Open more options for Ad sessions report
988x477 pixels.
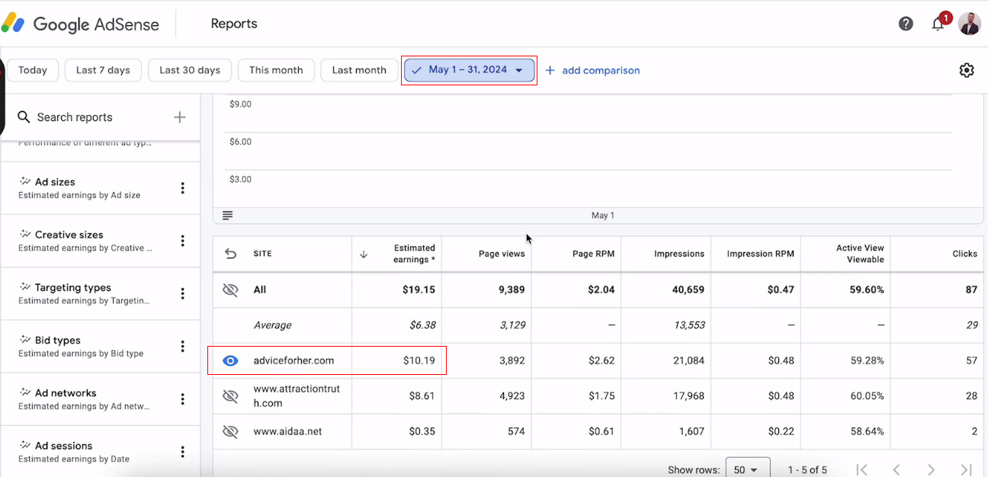(182, 452)
